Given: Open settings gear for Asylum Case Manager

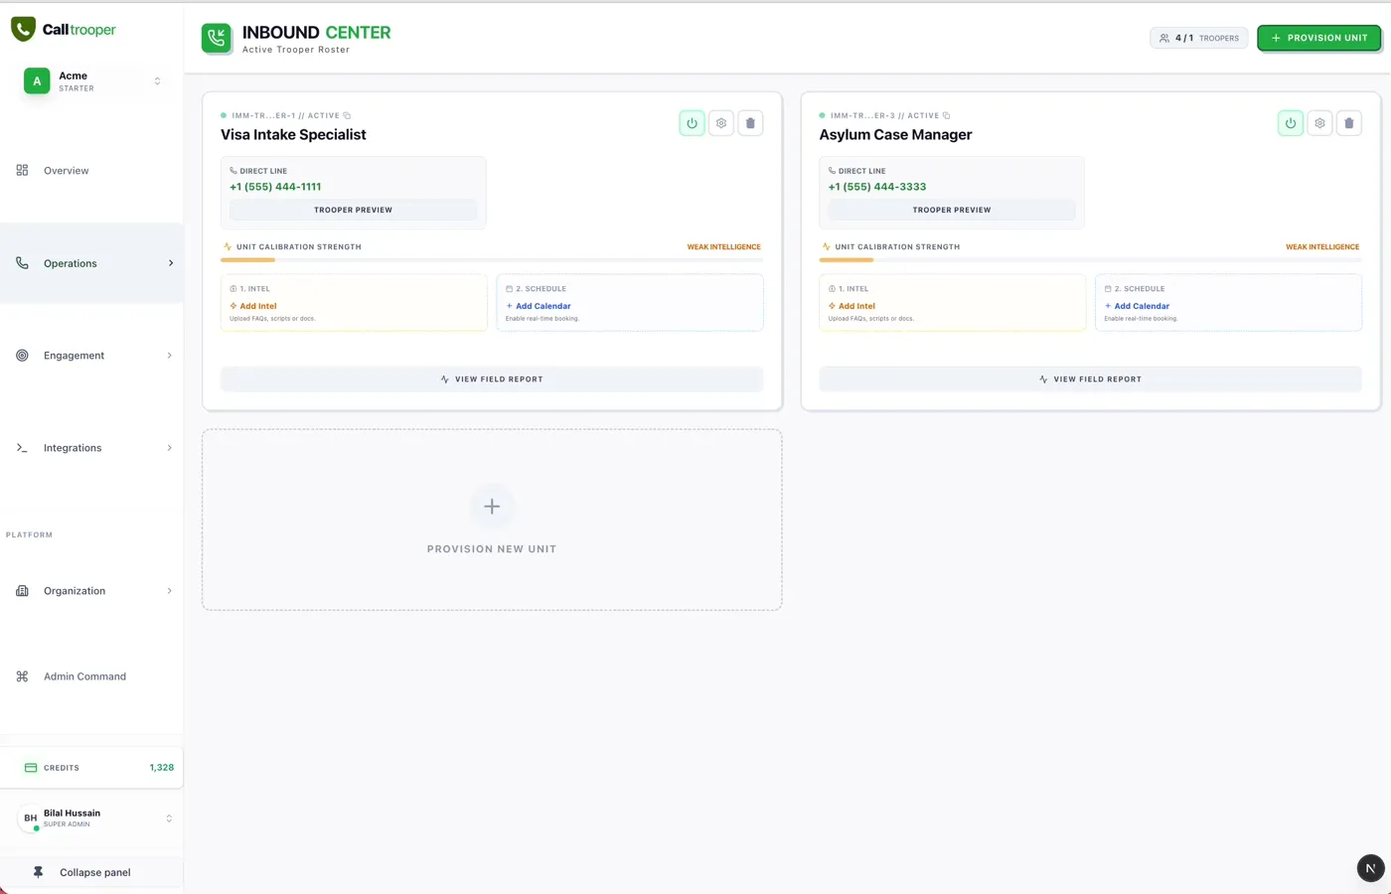Looking at the screenshot, I should point(1319,123).
